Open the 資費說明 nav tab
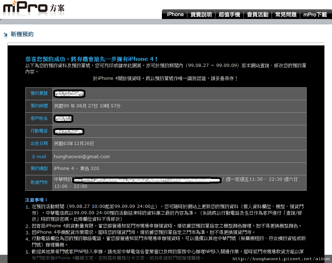Screen dimensions: 332x263 201,14
